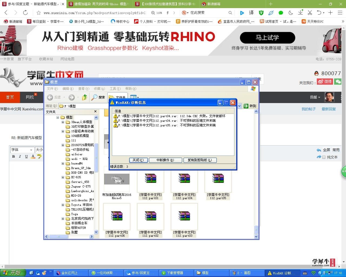Viewport: 346px width, 277px height.
Task: Click Explorer Back button
Action: [x=54, y=97]
